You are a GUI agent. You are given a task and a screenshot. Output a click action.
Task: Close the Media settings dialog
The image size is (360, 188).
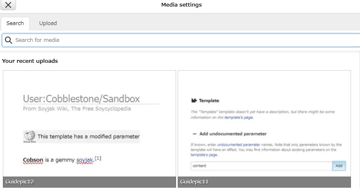point(8,5)
